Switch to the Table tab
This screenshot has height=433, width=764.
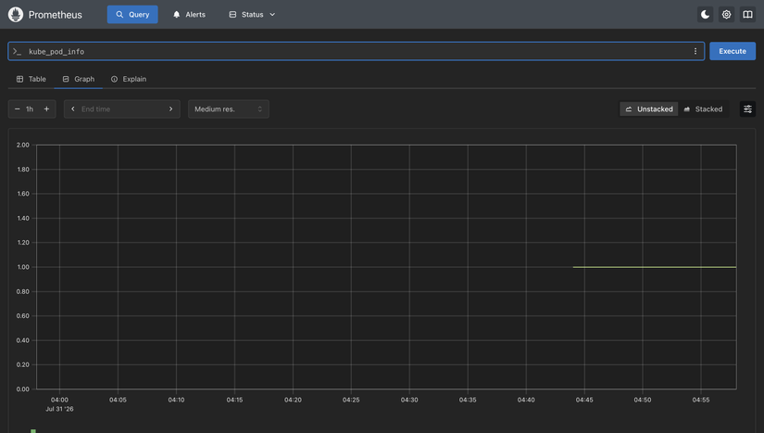coord(31,79)
